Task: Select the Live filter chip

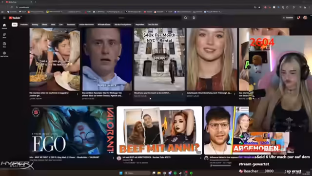Action: [x=61, y=24]
